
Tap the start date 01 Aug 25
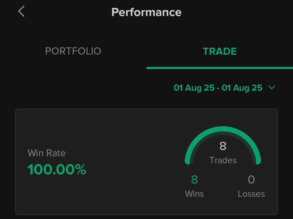pos(194,88)
